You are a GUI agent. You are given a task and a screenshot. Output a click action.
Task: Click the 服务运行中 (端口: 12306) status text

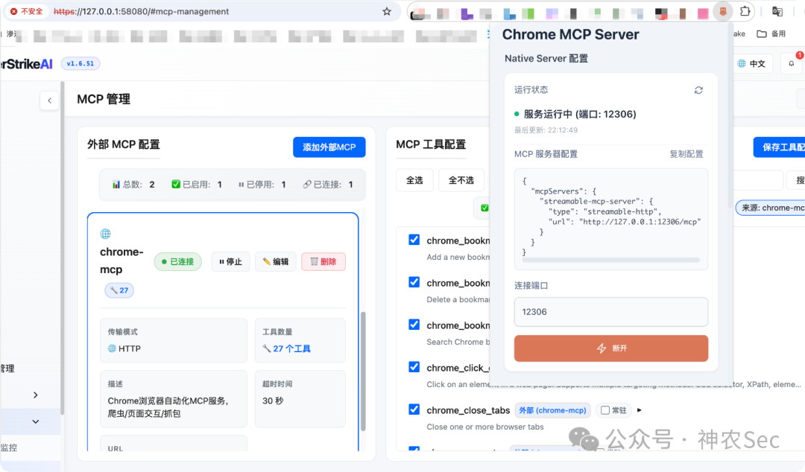[580, 114]
